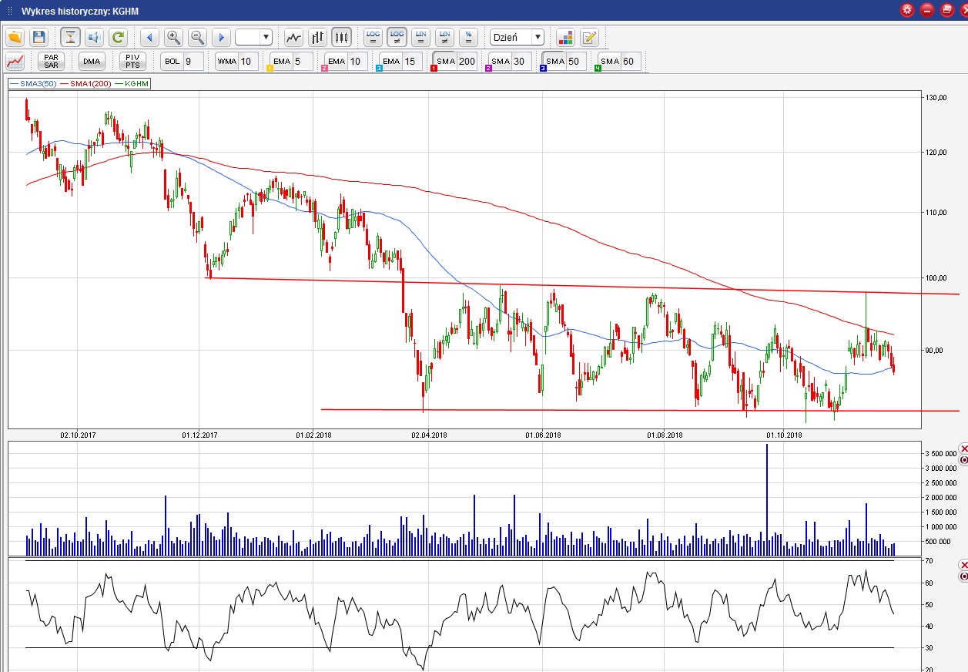Click the PIV PTS pivot points button
Image resolution: width=968 pixels, height=672 pixels.
click(132, 62)
